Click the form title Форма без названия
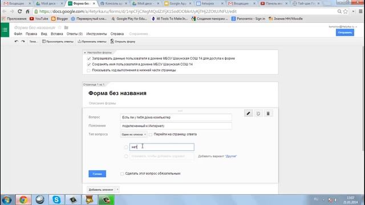 click(117, 93)
